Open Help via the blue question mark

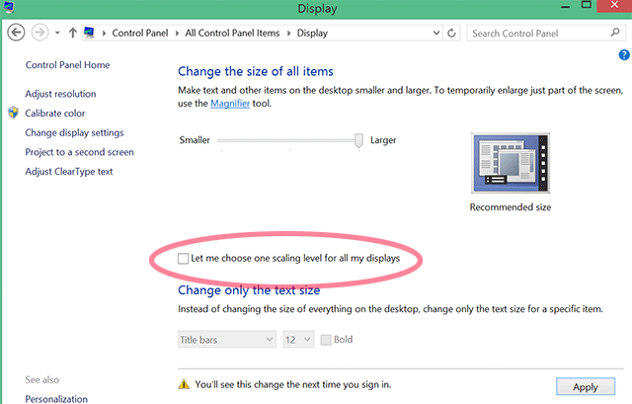click(624, 55)
